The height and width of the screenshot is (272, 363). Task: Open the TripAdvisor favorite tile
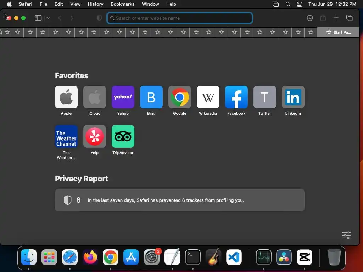click(123, 136)
